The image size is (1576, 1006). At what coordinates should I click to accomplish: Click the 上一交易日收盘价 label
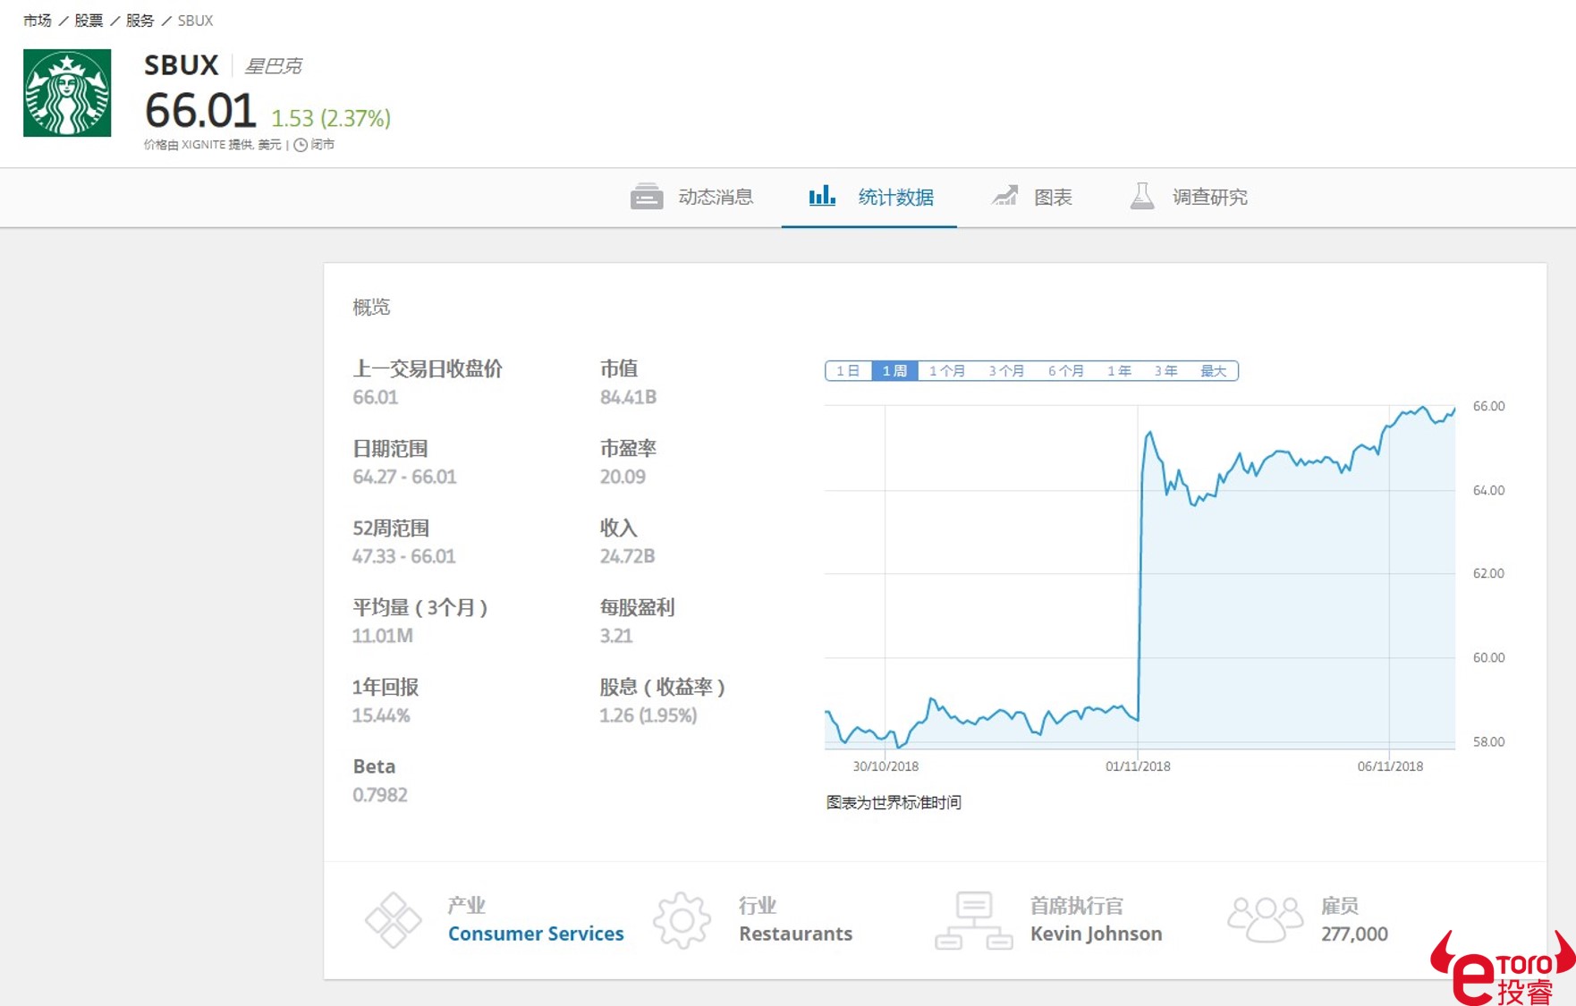click(428, 368)
